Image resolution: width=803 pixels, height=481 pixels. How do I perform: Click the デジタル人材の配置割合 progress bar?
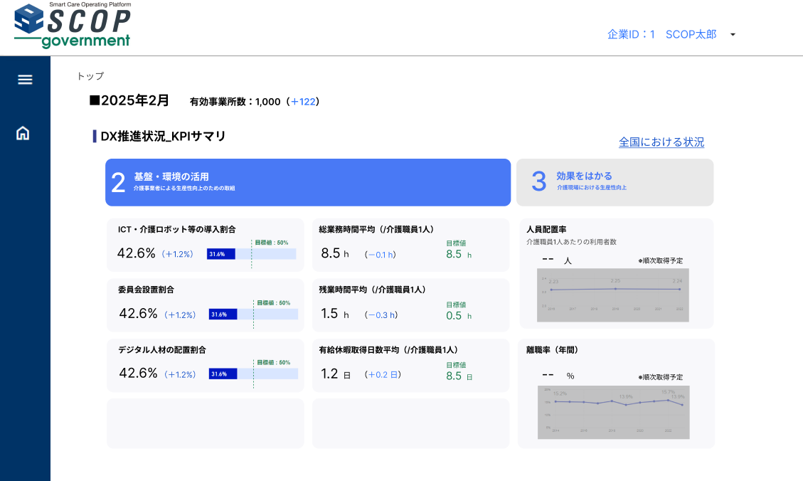coord(252,373)
